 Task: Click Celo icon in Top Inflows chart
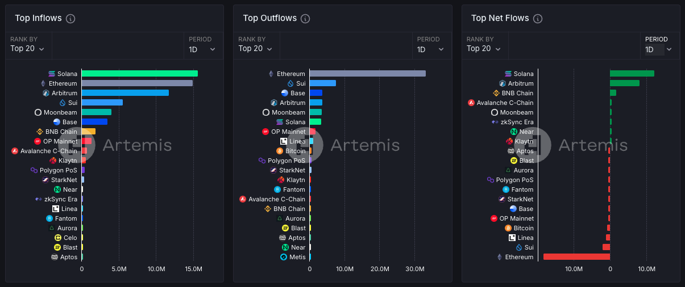58,238
